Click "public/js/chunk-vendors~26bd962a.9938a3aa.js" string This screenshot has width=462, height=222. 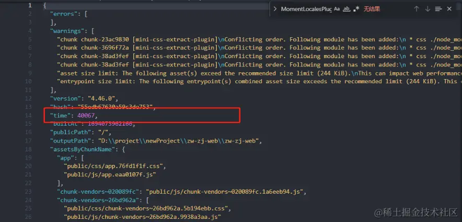pos(142,217)
